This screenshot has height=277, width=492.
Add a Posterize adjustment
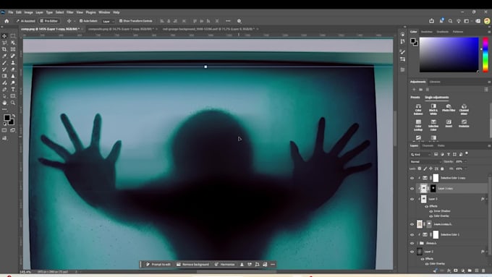point(464,123)
